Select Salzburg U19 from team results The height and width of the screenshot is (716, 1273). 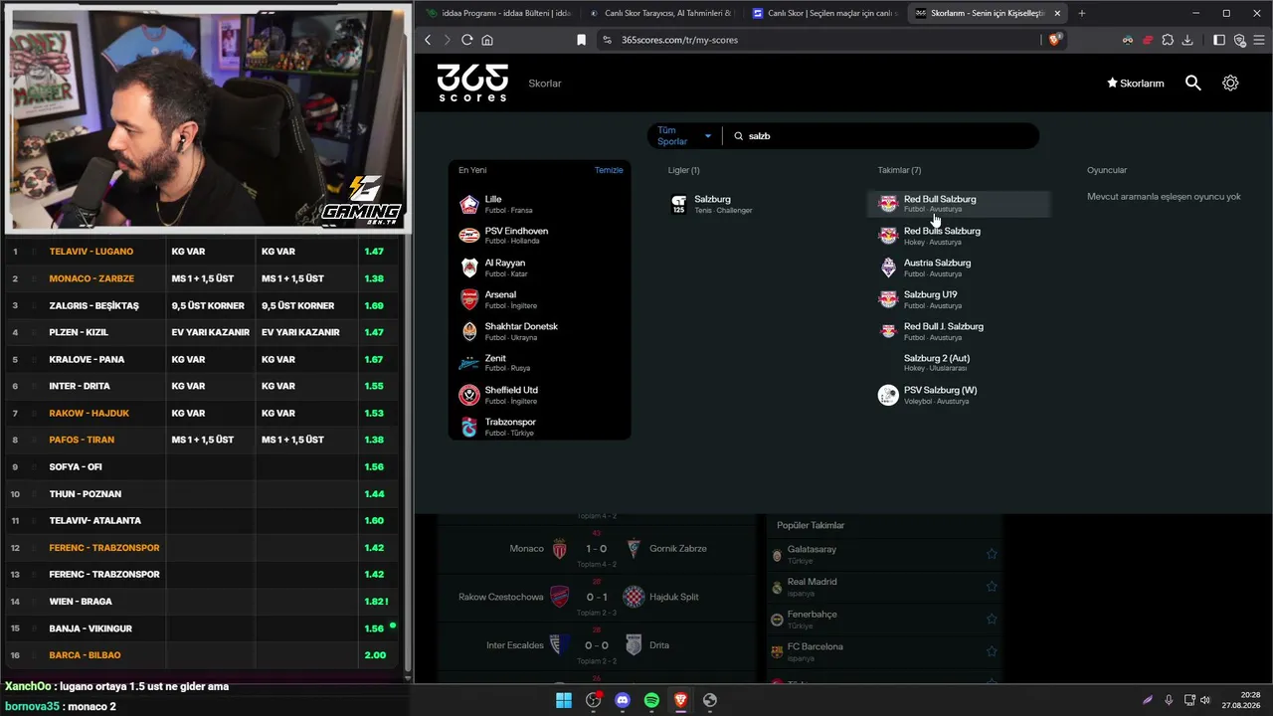pos(959,299)
